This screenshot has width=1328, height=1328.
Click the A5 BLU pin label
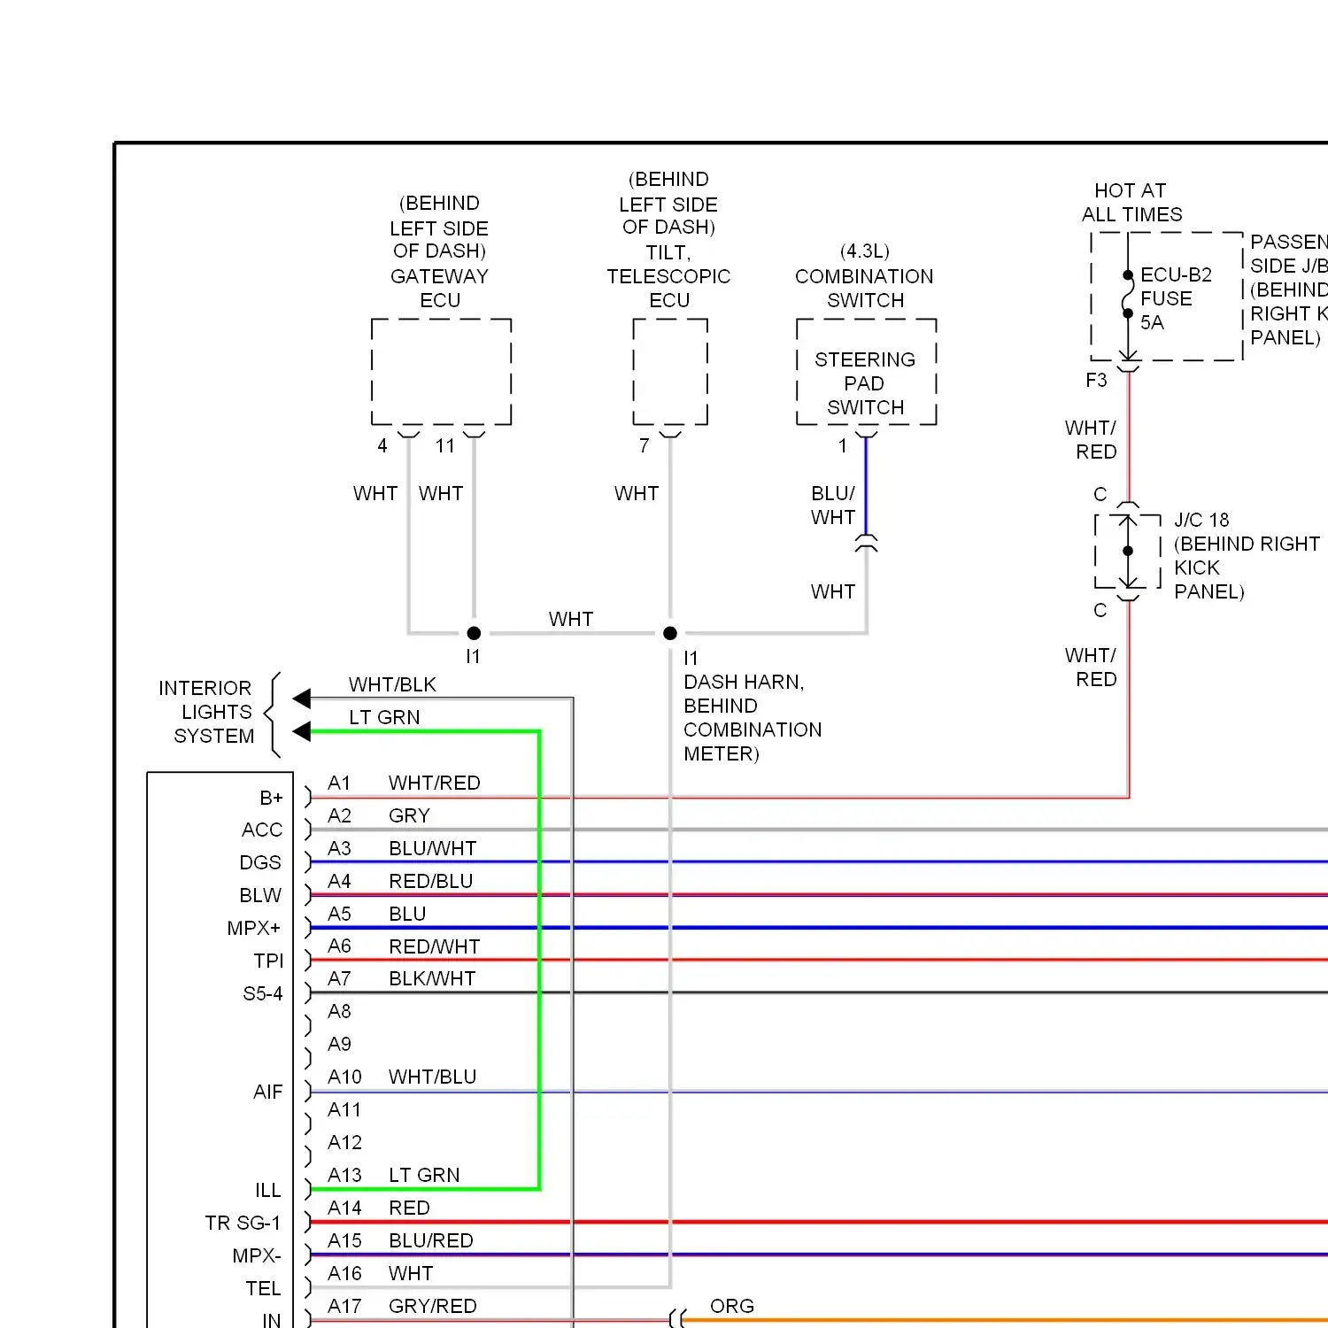point(376,914)
